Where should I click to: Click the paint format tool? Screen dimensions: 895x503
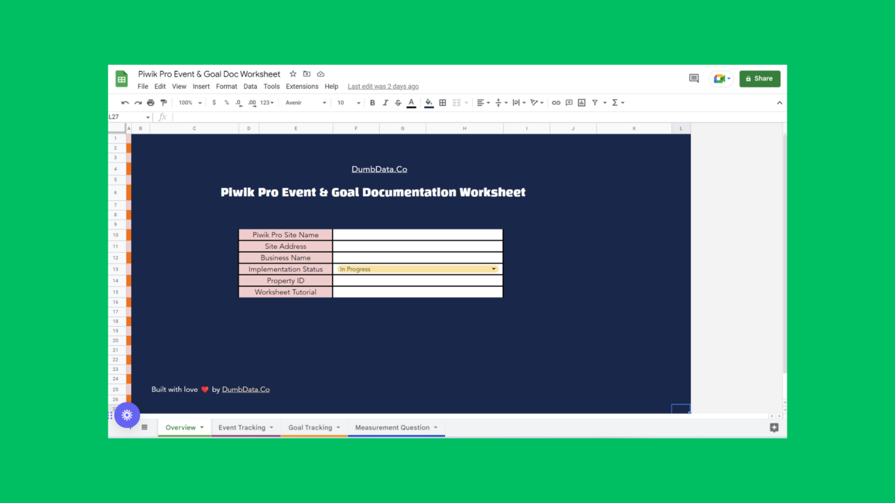point(164,102)
